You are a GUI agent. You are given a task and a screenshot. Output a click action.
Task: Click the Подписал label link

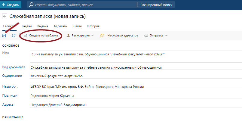[x=10, y=95]
